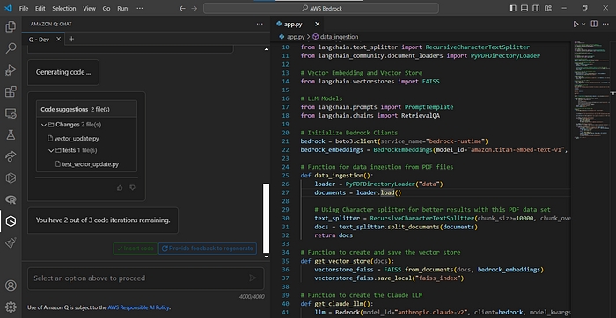Open the Edit menu
The width and height of the screenshot is (616, 318).
40,8
